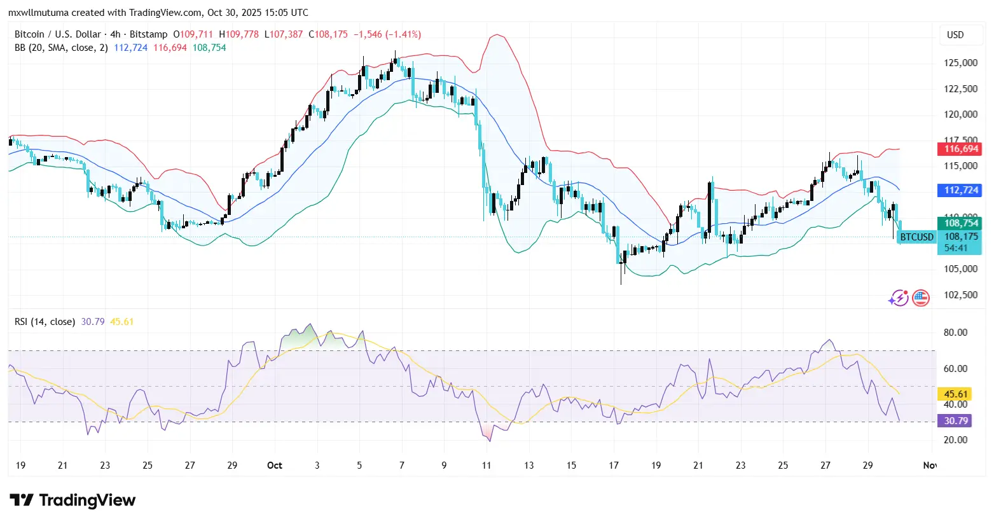Viewport: 994px width, 524px height.
Task: Click the US flag economic events icon
Action: tap(920, 298)
